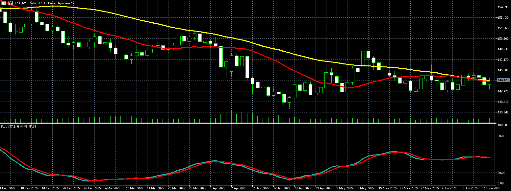Click the 14 Mar 2025 date label
This screenshot has width=511, height=191.
[x=155, y=189]
